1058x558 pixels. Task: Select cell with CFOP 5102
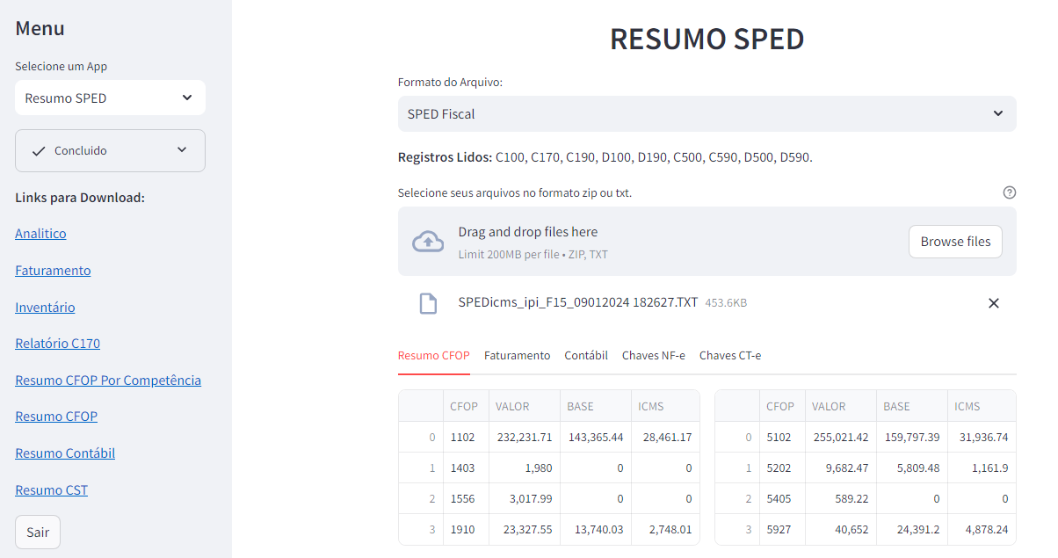point(782,437)
